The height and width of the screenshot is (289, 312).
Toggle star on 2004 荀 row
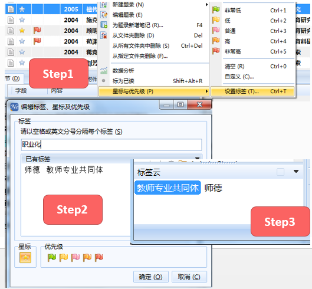pos(22,41)
